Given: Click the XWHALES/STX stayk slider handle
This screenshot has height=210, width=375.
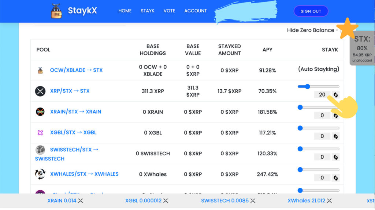Looking at the screenshot, I should point(300,170).
